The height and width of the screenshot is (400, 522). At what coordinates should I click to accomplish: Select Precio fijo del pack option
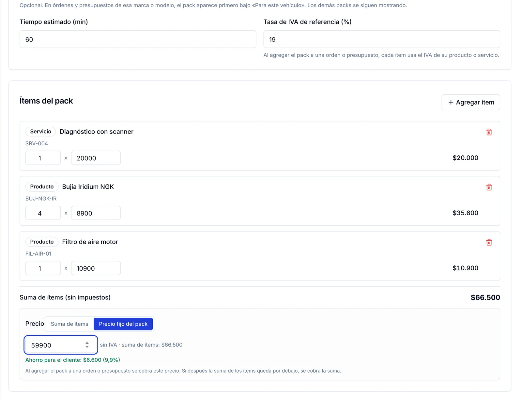[x=123, y=324]
